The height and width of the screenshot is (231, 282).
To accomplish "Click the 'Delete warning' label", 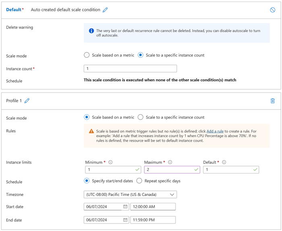I will click(x=20, y=27).
